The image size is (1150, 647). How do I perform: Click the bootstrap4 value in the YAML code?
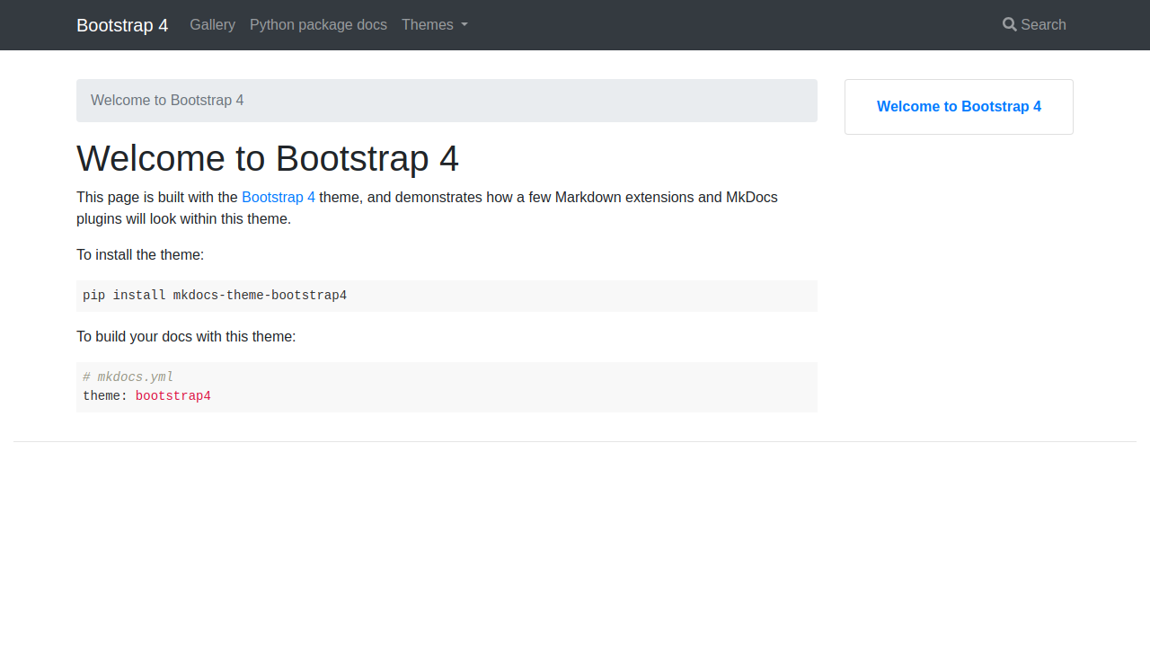[x=173, y=396]
